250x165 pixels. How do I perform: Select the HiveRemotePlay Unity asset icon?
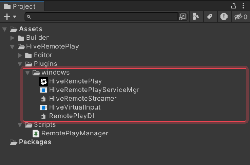44,81
